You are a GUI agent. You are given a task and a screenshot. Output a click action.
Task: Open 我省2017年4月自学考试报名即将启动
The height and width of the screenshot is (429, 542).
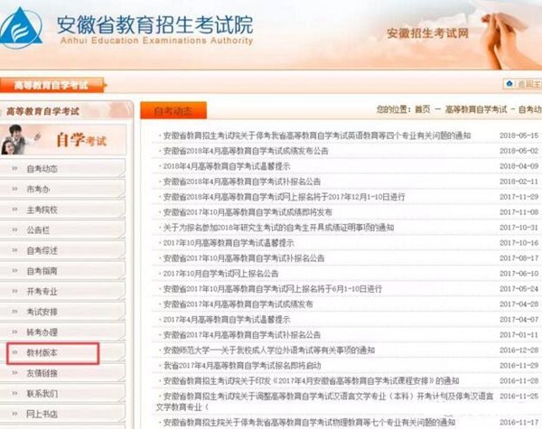click(x=242, y=366)
